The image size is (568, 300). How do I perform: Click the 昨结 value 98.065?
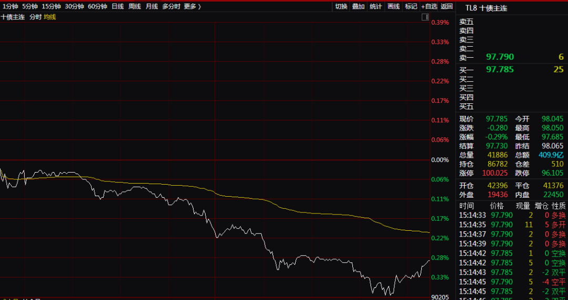(553, 146)
